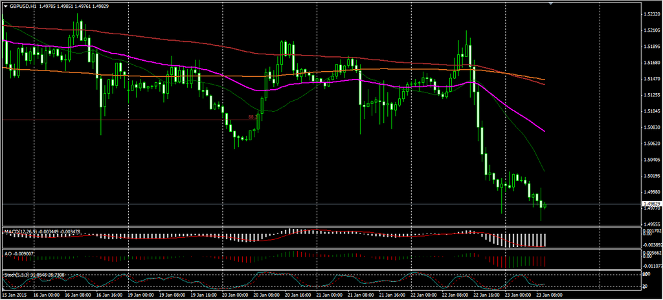Click the 20 Jan 16:00 time label

[x=298, y=294]
